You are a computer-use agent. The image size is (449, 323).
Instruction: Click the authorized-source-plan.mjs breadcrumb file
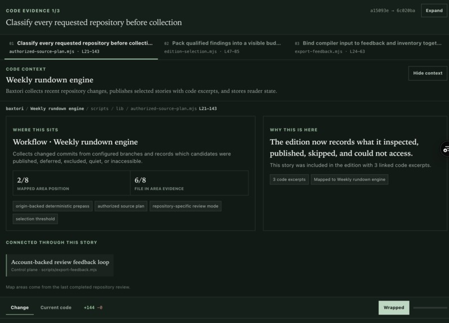(163, 109)
